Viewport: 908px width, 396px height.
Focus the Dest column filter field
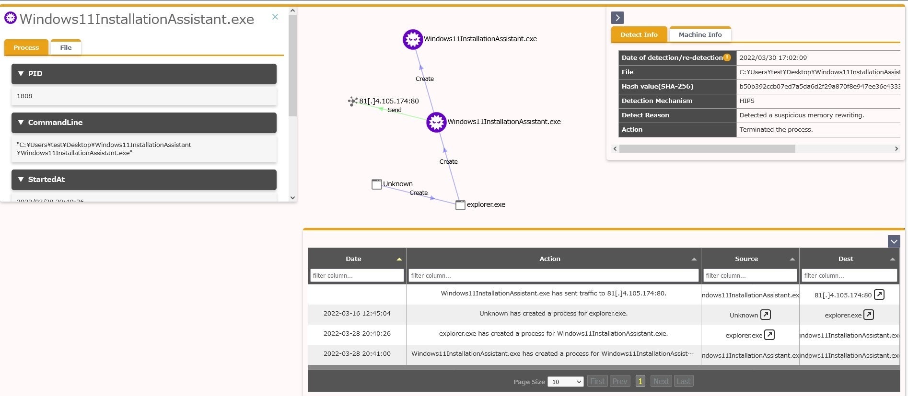click(x=849, y=275)
